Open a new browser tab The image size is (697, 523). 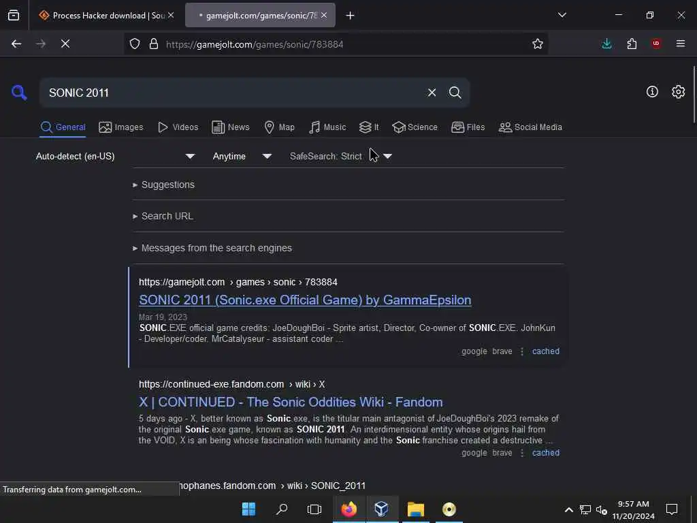351,16
